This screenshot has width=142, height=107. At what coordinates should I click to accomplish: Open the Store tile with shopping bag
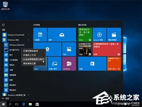pos(92,64)
